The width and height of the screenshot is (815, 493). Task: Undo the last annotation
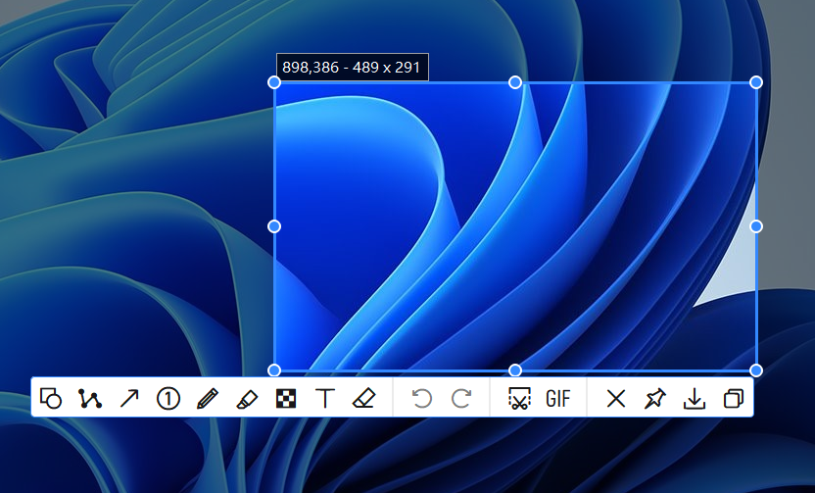(421, 398)
